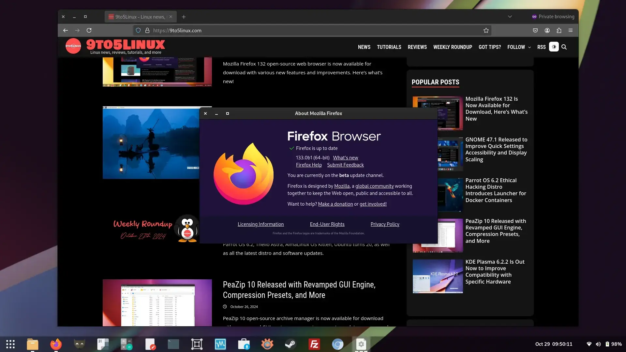
Task: Click the RSS feed button on 9to5Linux
Action: [541, 47]
